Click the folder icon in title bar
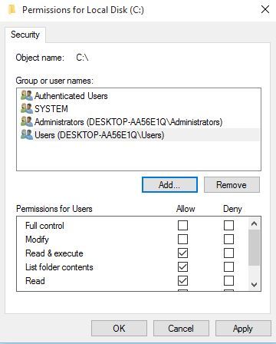Screen dimensions: 276x344 tap(11, 10)
